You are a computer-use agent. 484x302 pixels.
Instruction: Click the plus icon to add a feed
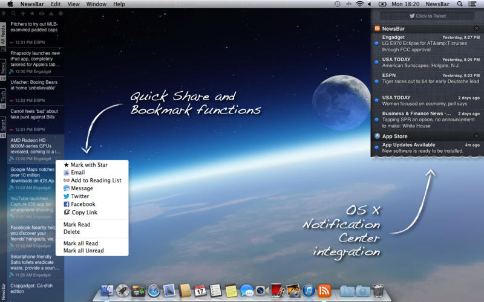point(23,13)
